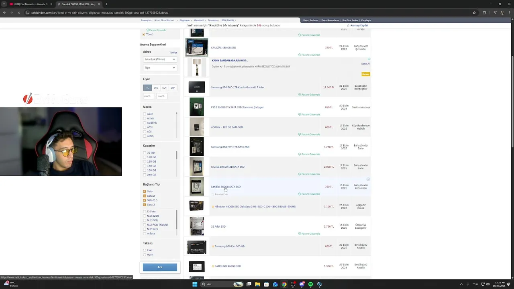Open Spotify from the taskbar

coord(310,284)
